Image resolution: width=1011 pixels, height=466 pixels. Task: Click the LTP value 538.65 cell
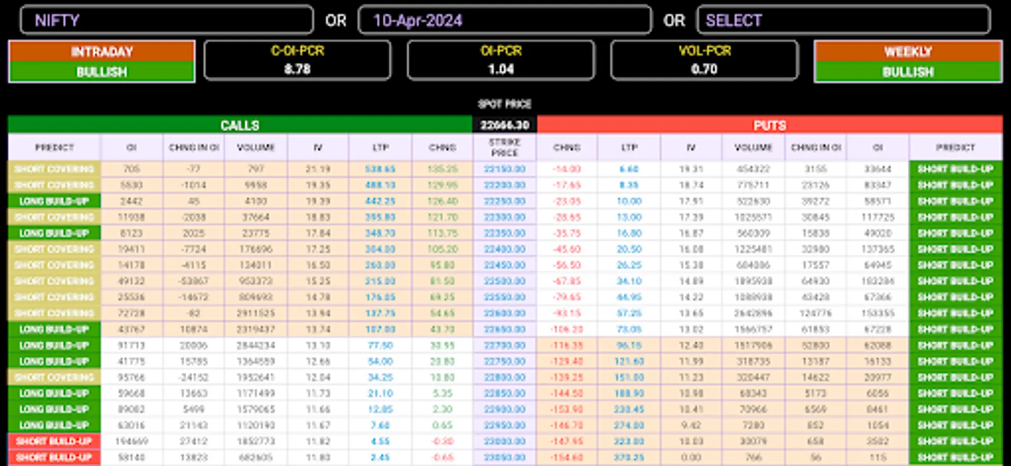(380, 169)
